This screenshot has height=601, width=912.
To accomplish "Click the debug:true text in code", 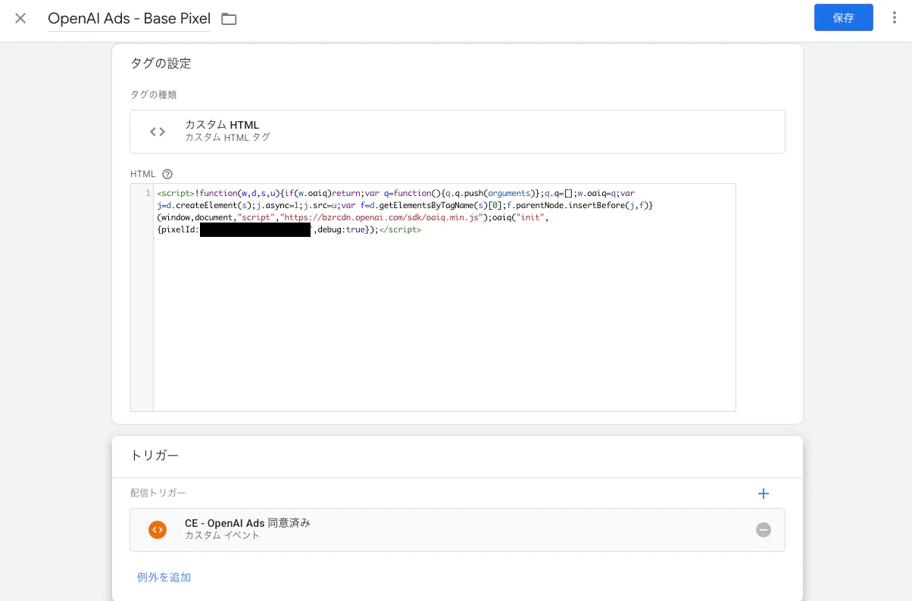I will (342, 230).
